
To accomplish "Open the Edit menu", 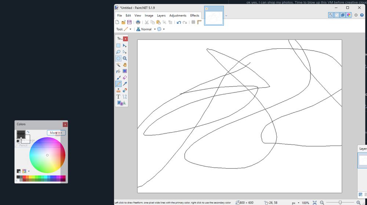I will (128, 15).
